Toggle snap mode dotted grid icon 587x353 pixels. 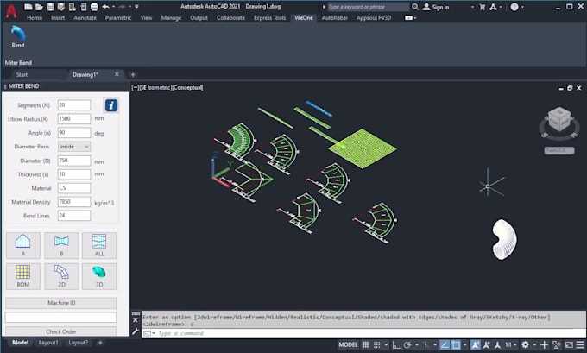pyautogui.click(x=377, y=344)
